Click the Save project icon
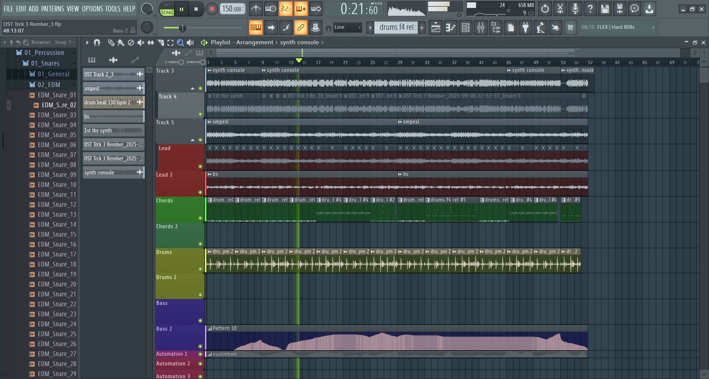709x379 pixels. pos(604,9)
